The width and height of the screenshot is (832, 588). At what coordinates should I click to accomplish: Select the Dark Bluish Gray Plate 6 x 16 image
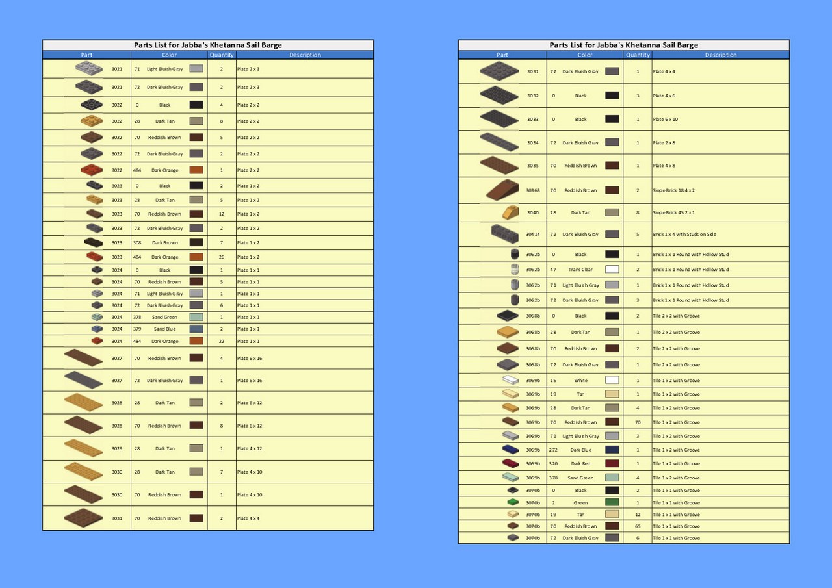[84, 380]
